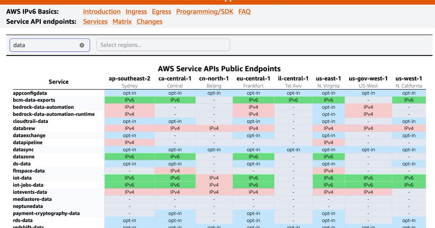Click databrew IPv4 cell for cn-north-1
Image resolution: width=435 pixels, height=228 pixels.
click(x=214, y=128)
